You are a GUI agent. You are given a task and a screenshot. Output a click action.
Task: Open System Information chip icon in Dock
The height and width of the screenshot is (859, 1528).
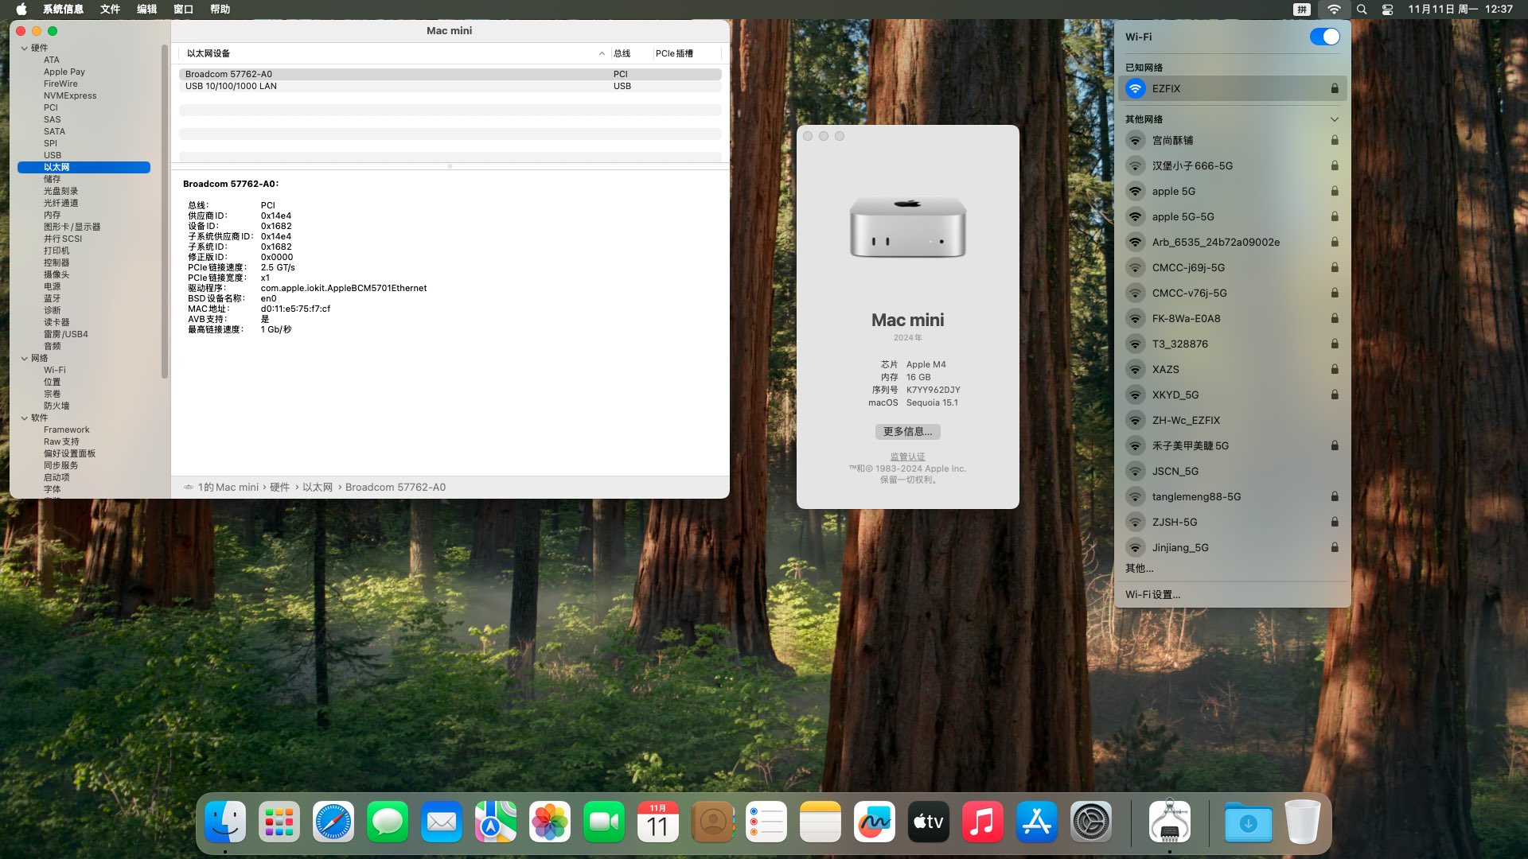click(1170, 822)
